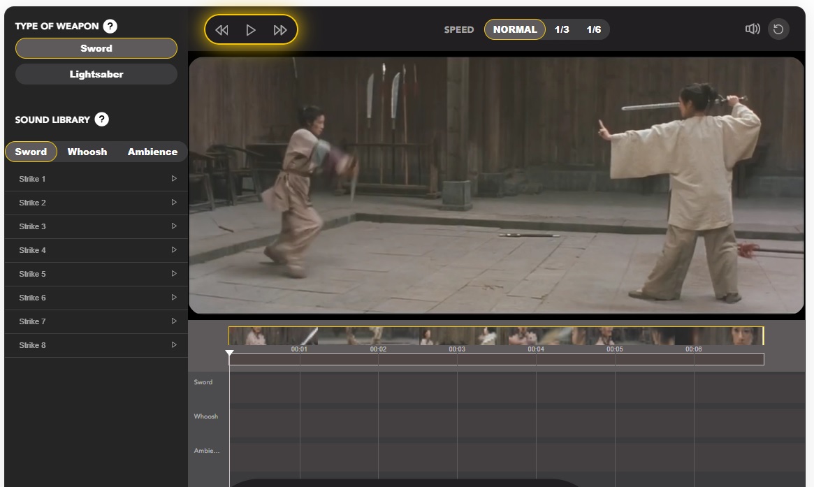Screen dimensions: 814x487
Task: Switch weapon type to Lightsaber
Action: pyautogui.click(x=96, y=73)
